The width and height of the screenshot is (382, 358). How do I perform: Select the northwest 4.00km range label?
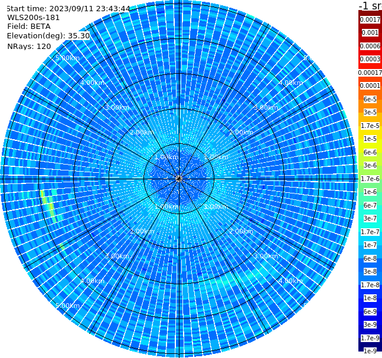coord(92,83)
